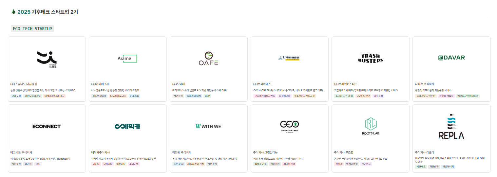Viewport: 497px width, 177px height.
Task: Click the 데이터 tag
Action: pos(96,164)
